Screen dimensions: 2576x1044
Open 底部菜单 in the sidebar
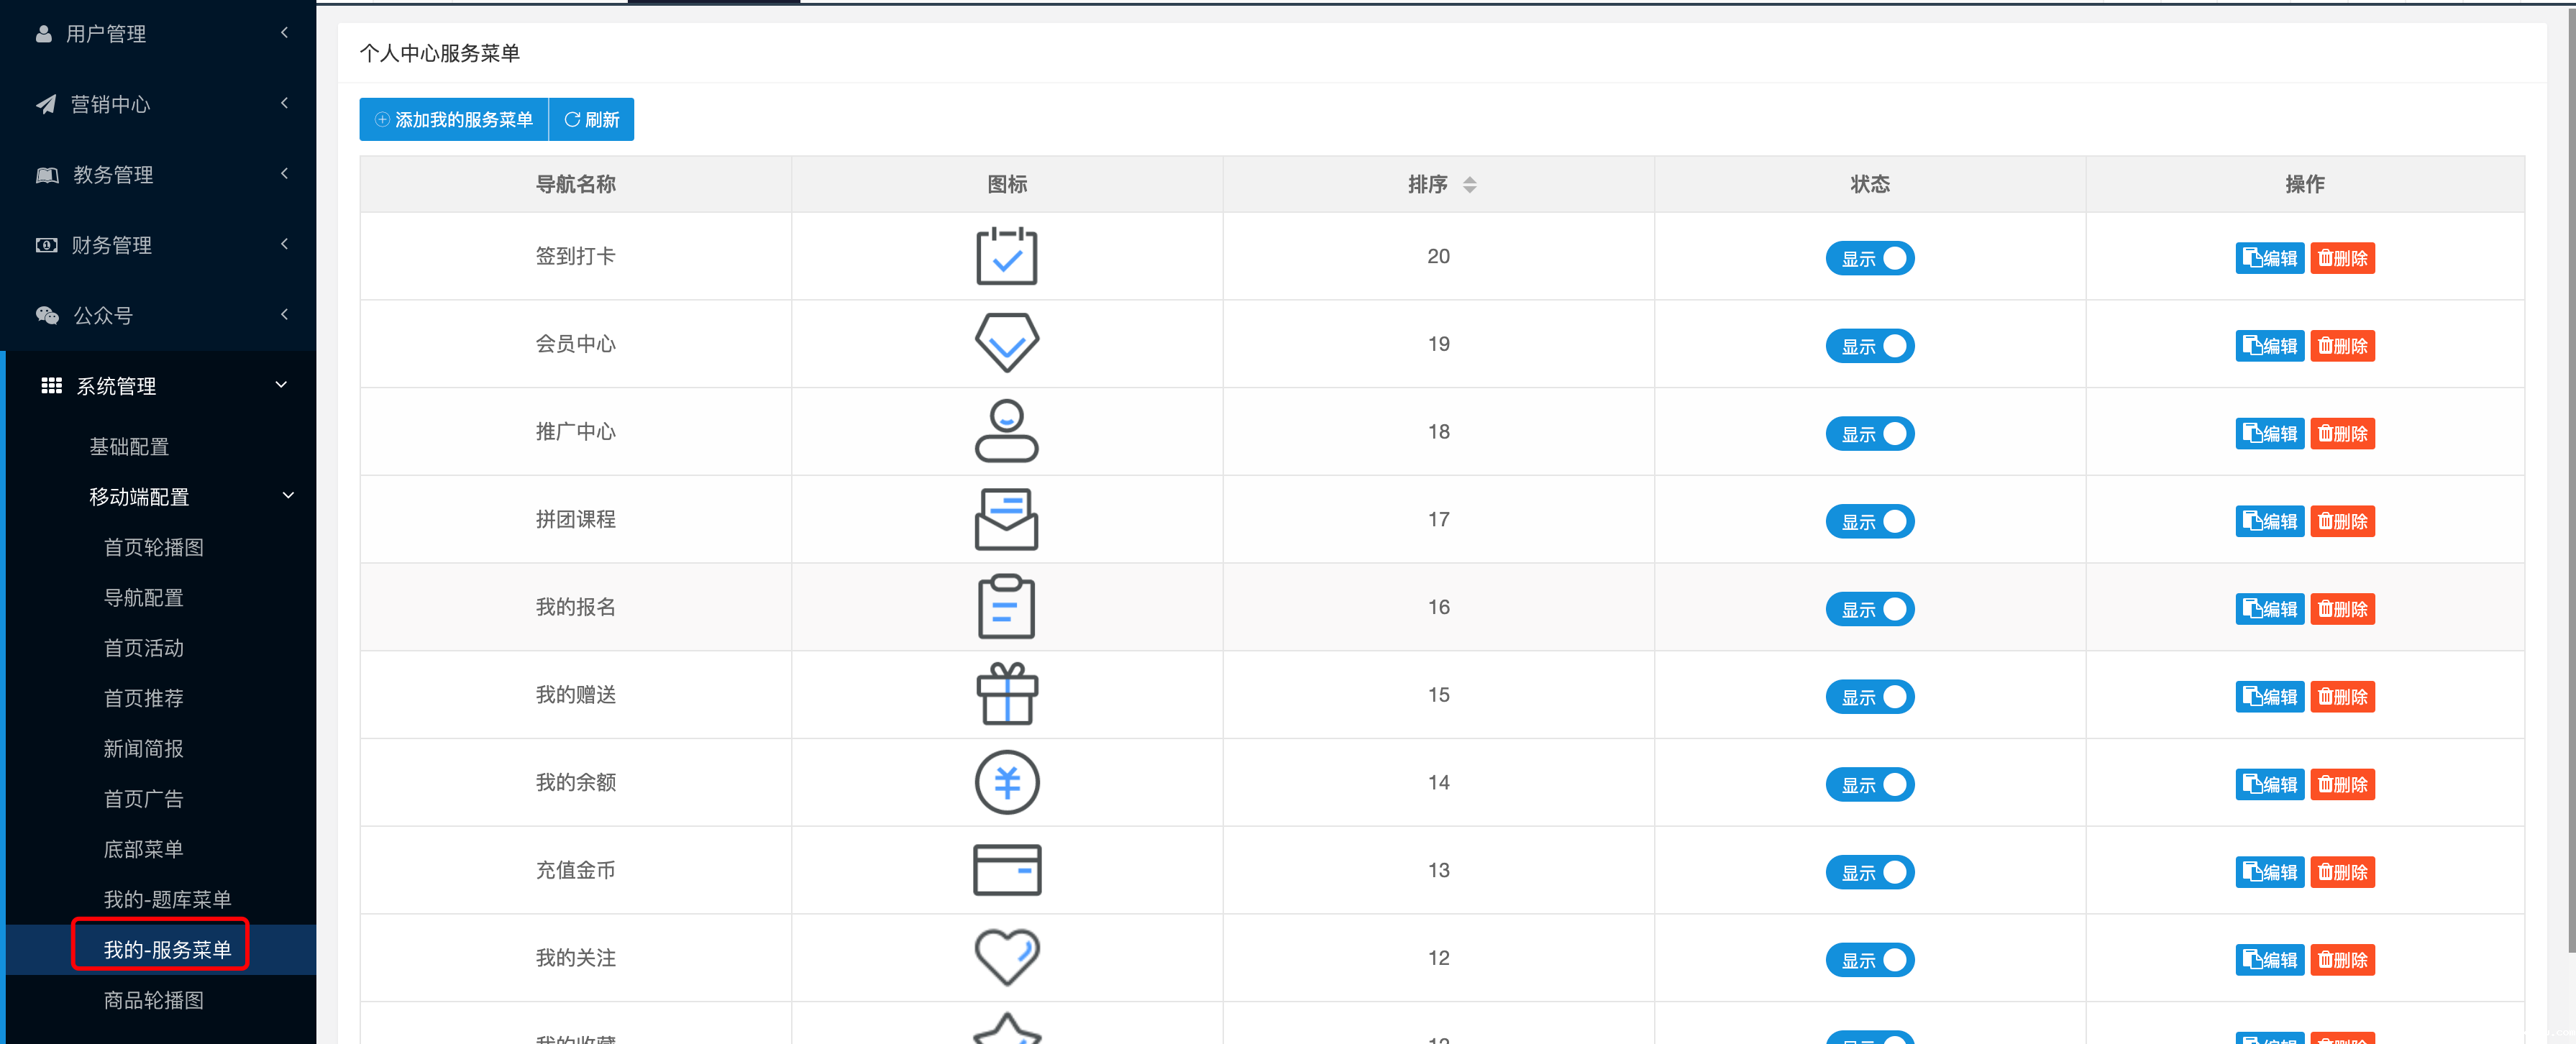coord(143,849)
